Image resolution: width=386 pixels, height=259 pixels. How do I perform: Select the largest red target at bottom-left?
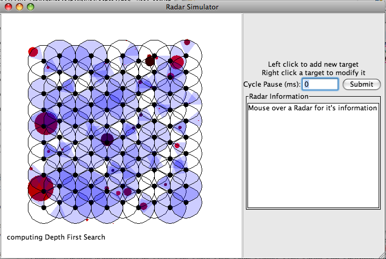pyautogui.click(x=41, y=188)
